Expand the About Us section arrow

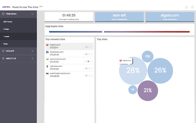point(32,58)
